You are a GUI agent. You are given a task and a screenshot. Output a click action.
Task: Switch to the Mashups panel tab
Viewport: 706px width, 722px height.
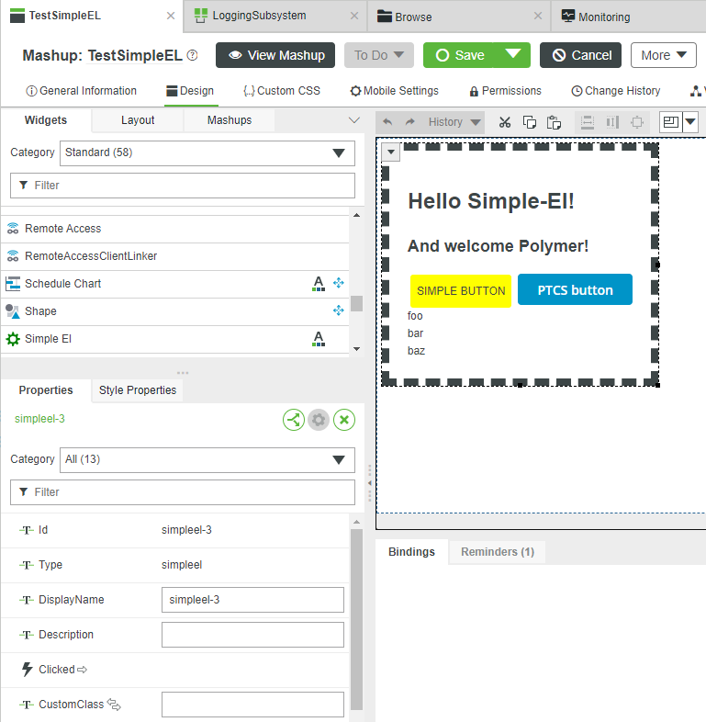coord(230,120)
